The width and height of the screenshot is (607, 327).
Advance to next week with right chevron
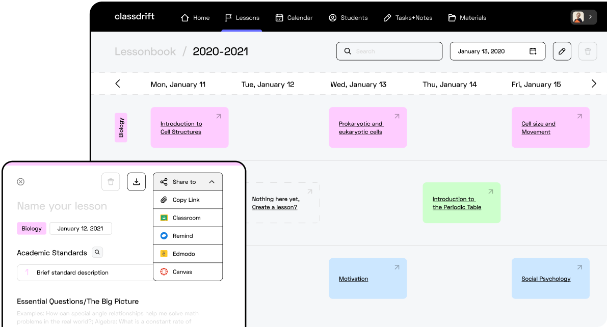coord(593,84)
